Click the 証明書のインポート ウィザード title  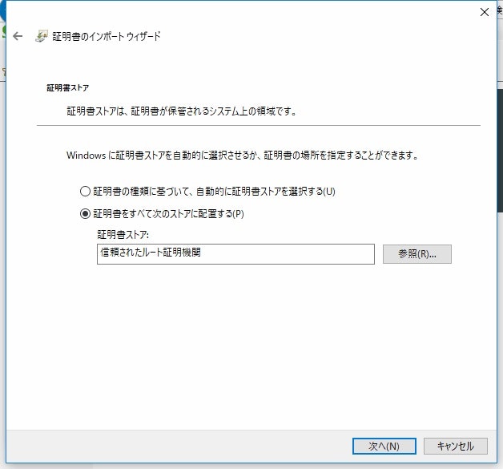pyautogui.click(x=107, y=36)
